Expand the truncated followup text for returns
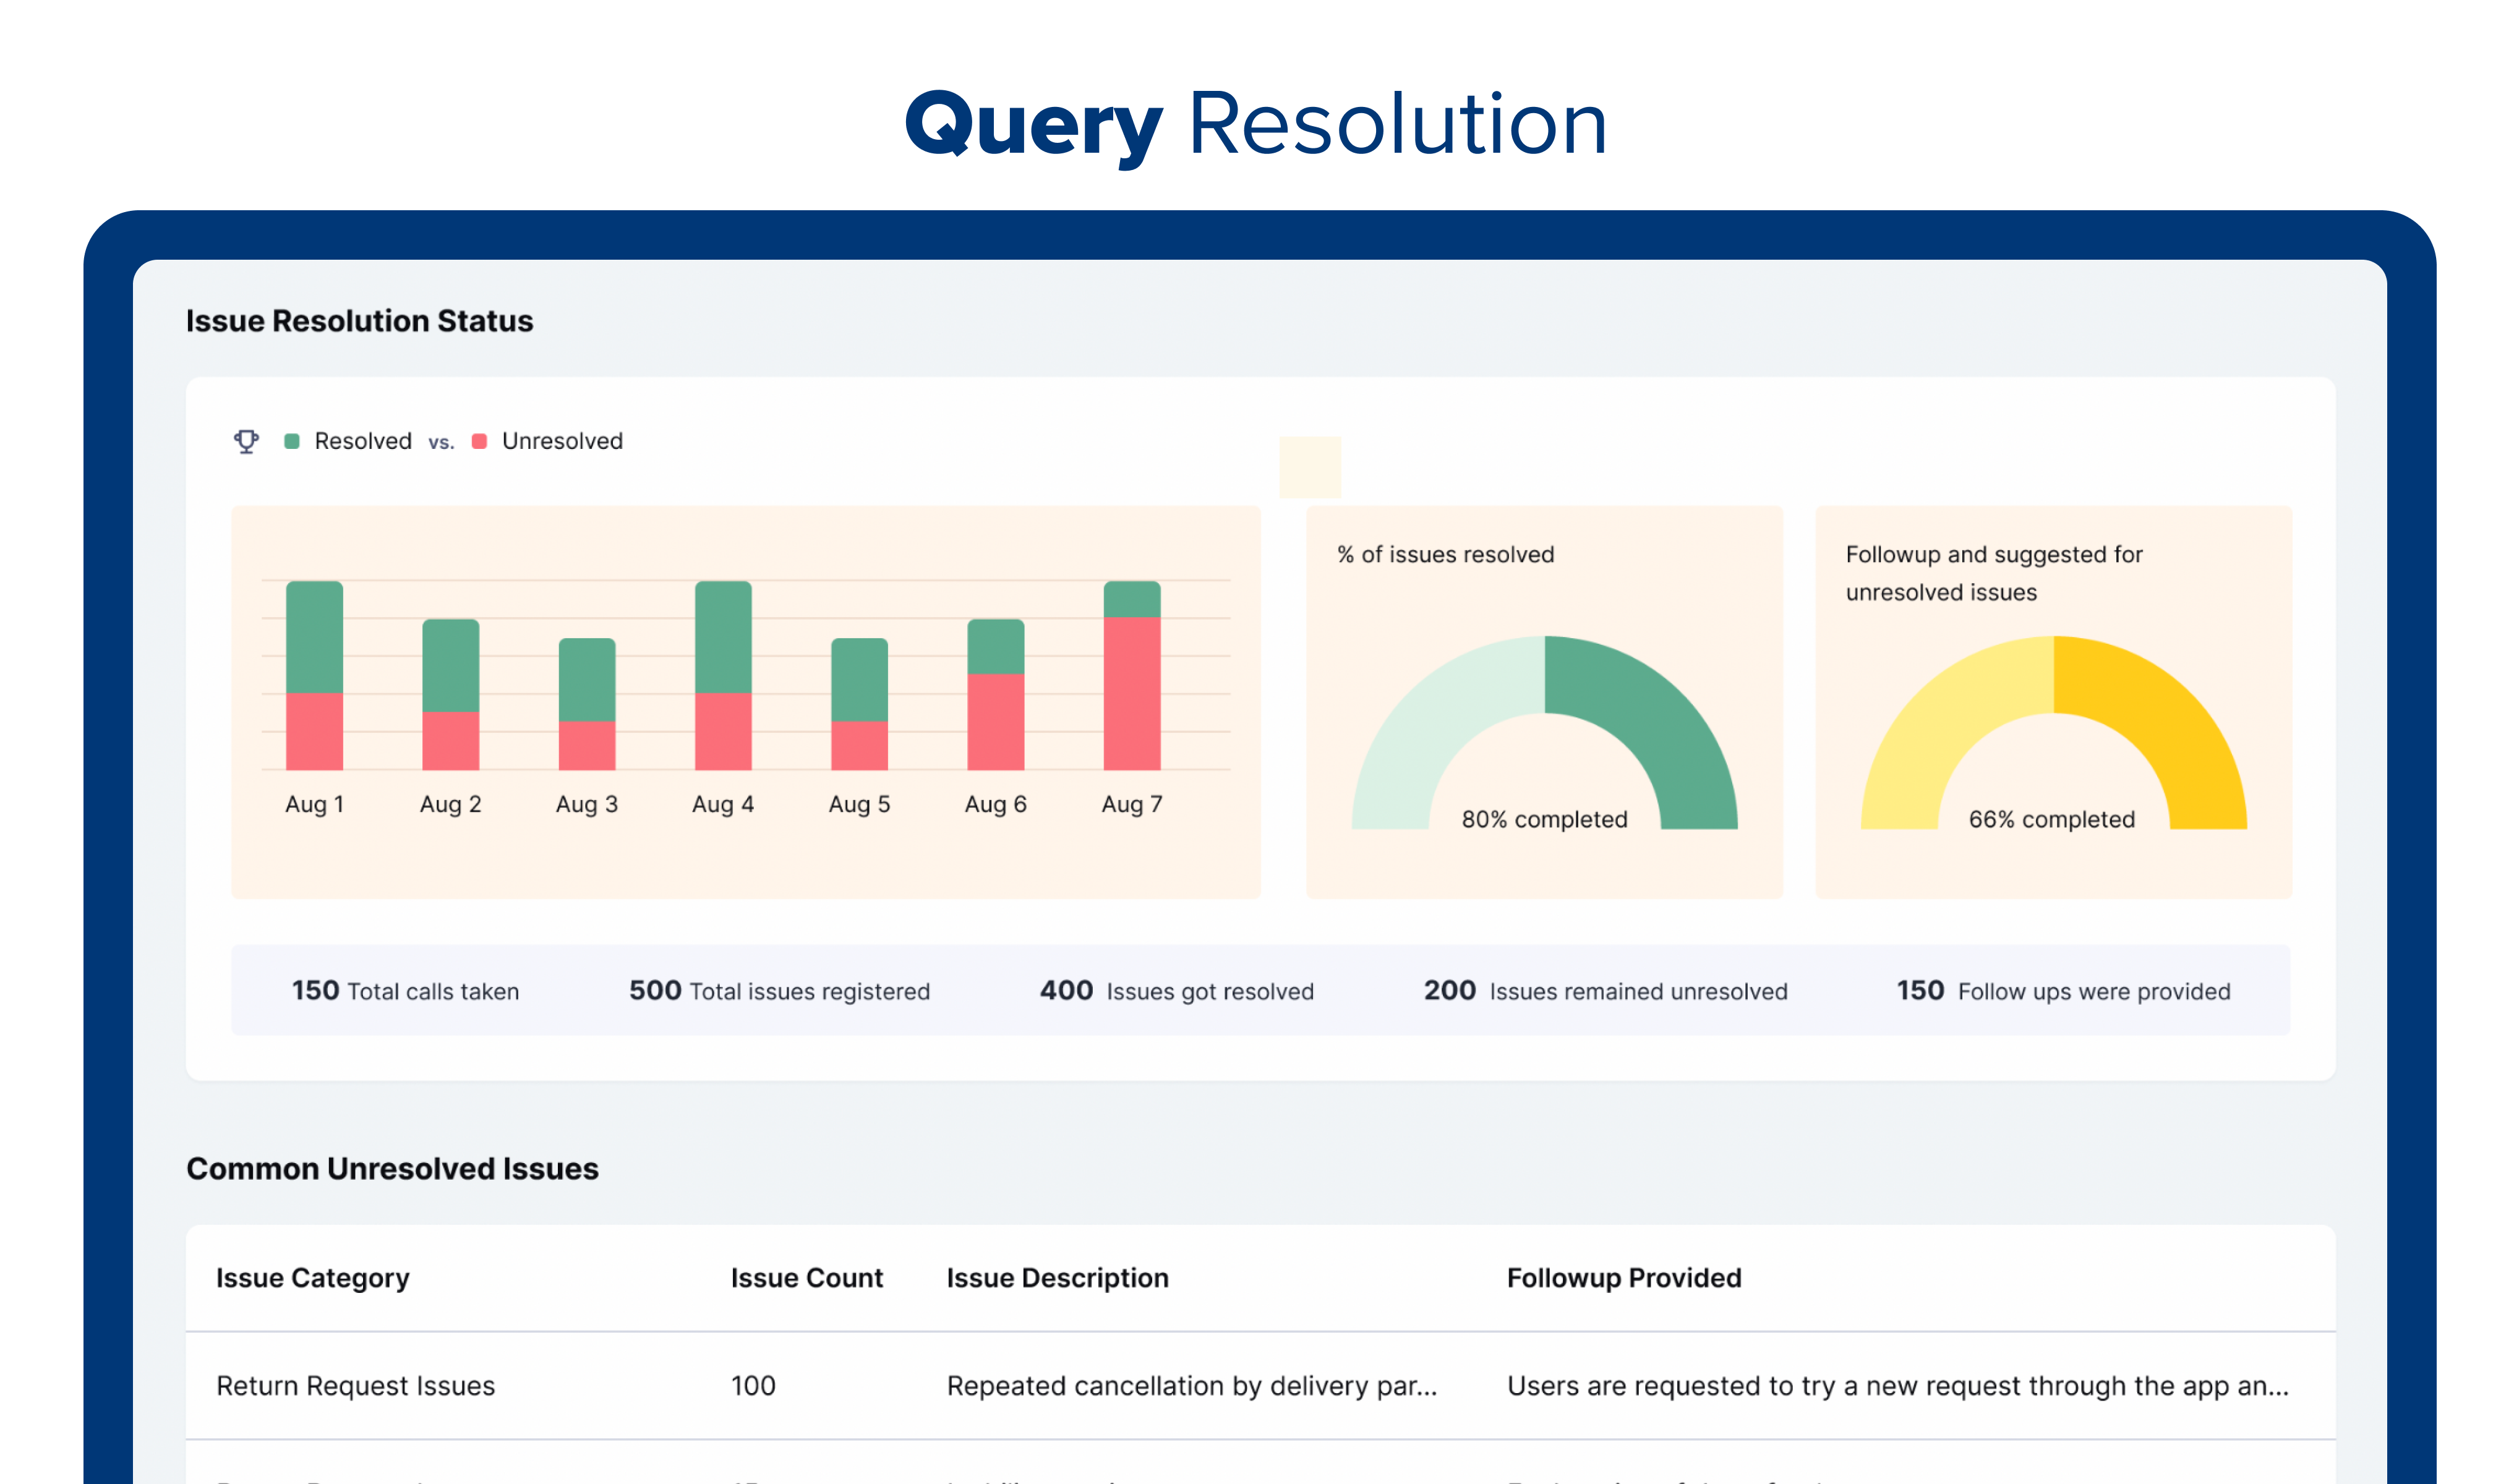 click(x=1897, y=1386)
